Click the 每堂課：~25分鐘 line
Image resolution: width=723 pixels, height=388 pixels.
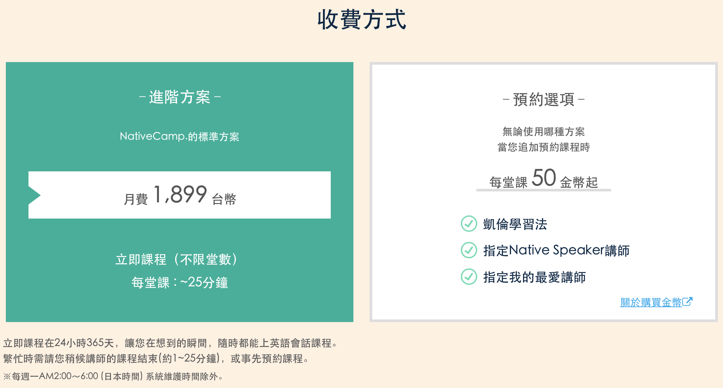pos(180,283)
